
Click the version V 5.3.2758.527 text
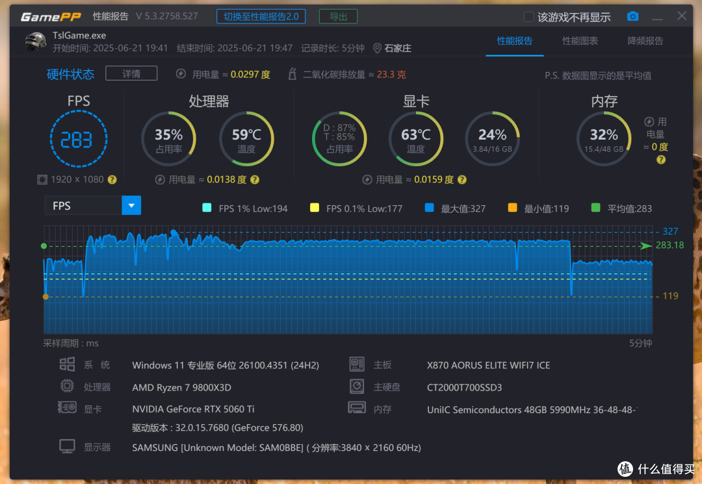point(167,16)
